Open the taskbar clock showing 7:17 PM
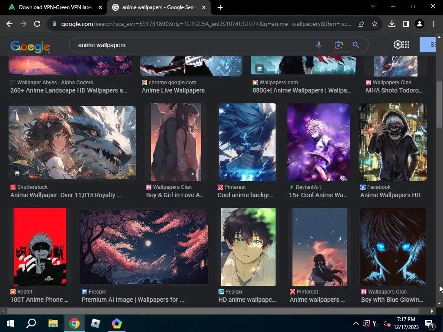443x332 pixels. (406, 323)
